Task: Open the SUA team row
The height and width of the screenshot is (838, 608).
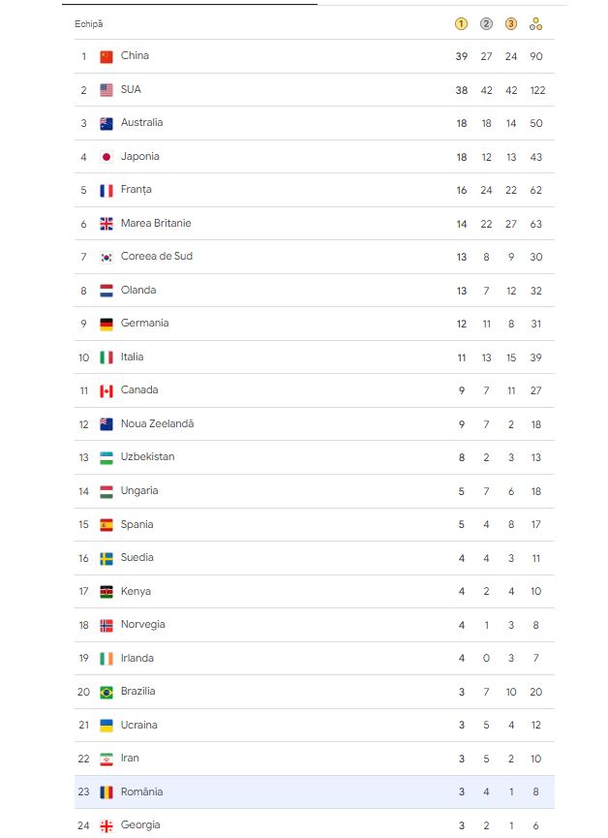Action: 131,89
